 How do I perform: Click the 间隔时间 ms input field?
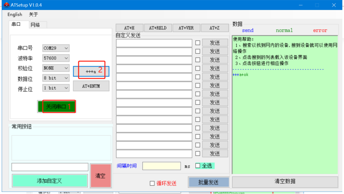pyautogui.click(x=161, y=166)
